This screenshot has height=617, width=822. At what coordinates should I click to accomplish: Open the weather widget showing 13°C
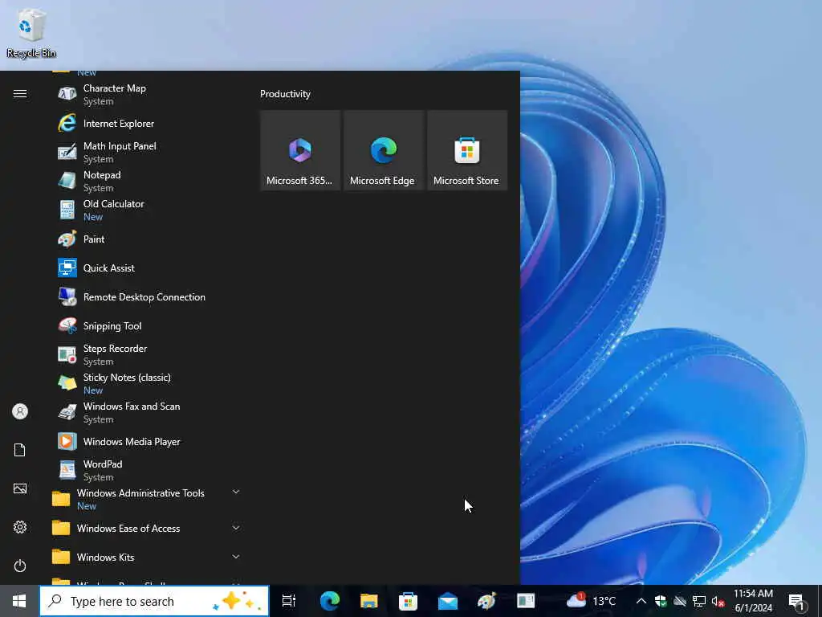591,601
